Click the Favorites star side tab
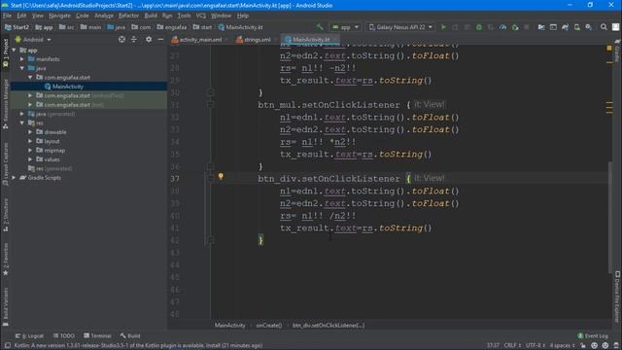This screenshot has height=350, width=622. tap(6, 260)
